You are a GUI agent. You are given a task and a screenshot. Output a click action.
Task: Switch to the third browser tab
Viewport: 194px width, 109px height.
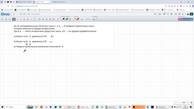click(58, 2)
